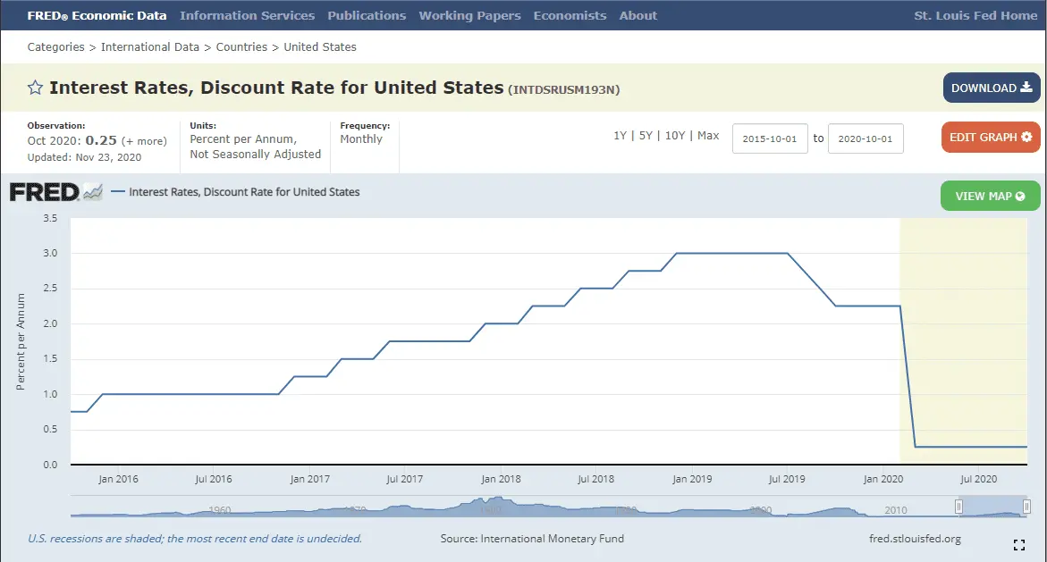Select the Max time range

pyautogui.click(x=708, y=136)
